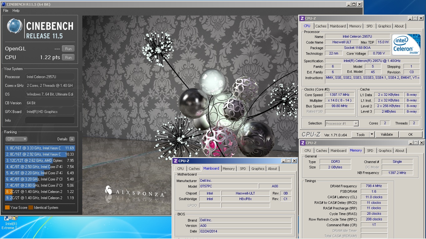The width and height of the screenshot is (426, 239).
Task: Open Processor #1 selection dropdown
Action: pyautogui.click(x=342, y=124)
